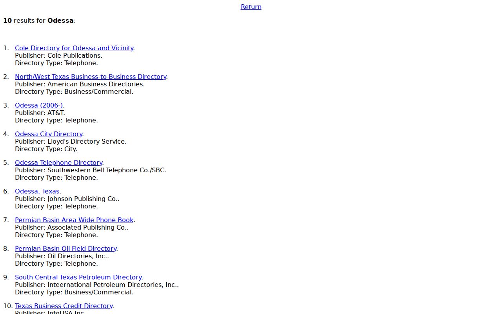Click 'Publisher: Johnson Publishing Co..' text
This screenshot has width=502, height=314.
(x=67, y=199)
